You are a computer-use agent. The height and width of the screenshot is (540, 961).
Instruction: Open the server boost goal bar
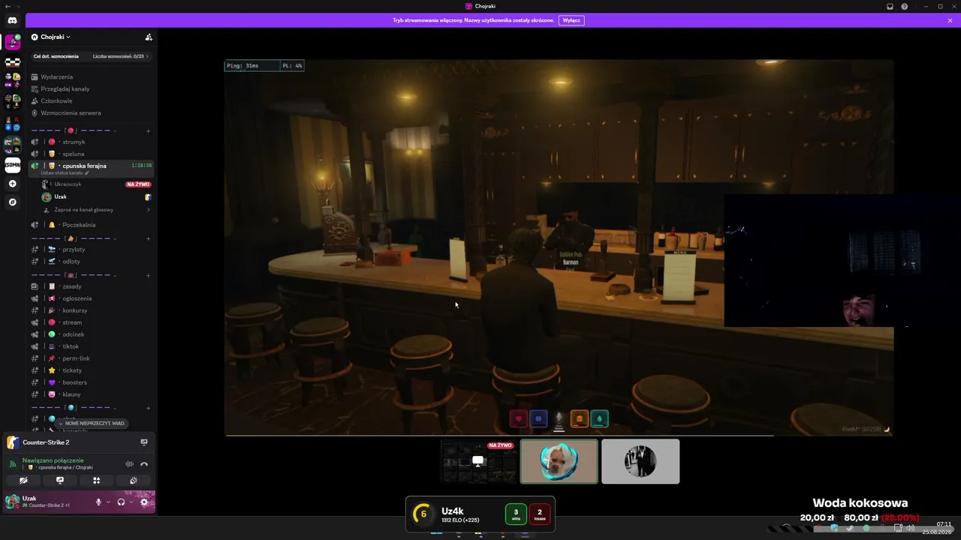point(91,56)
